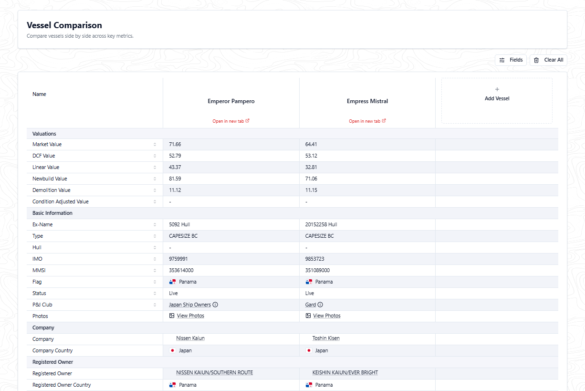The image size is (585, 391).
Task: Click the sort arrows on Flag row
Action: pyautogui.click(x=155, y=282)
